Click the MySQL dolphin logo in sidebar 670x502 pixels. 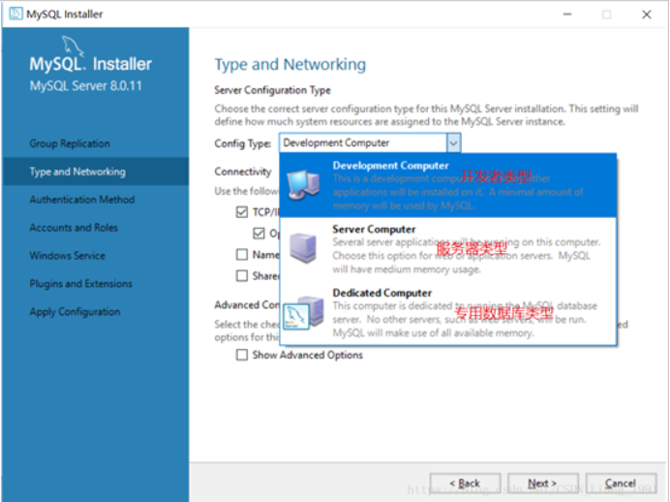(x=73, y=47)
